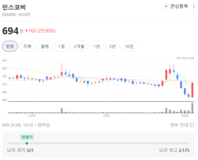Screen dimensions: 198x160
Task: Switch to the 월봉 monthly chart
Action: (x=45, y=46)
